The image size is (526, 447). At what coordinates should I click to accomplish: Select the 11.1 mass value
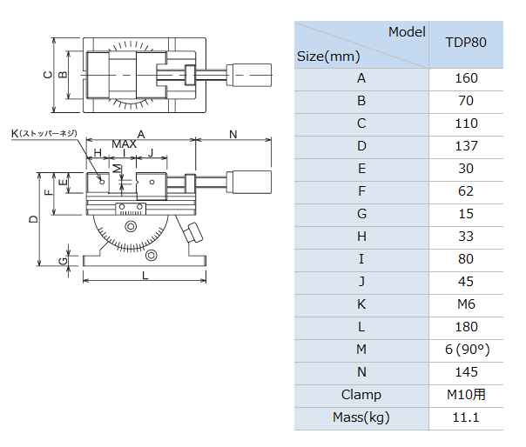[x=466, y=417]
